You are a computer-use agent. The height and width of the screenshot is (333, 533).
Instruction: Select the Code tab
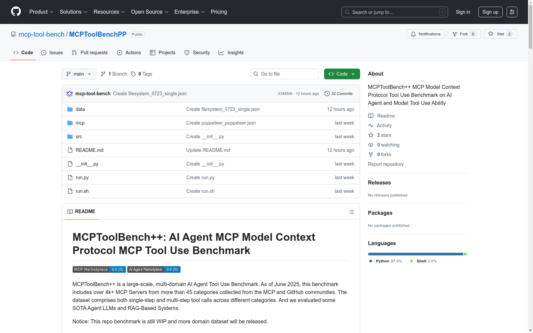(x=23, y=53)
